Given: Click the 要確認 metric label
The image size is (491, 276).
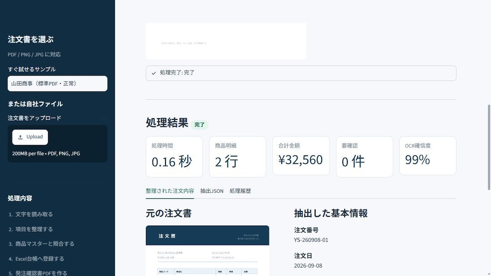Looking at the screenshot, I should [350, 146].
